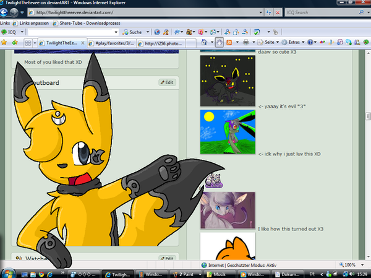Go back with the browser Back arrow

[4, 12]
